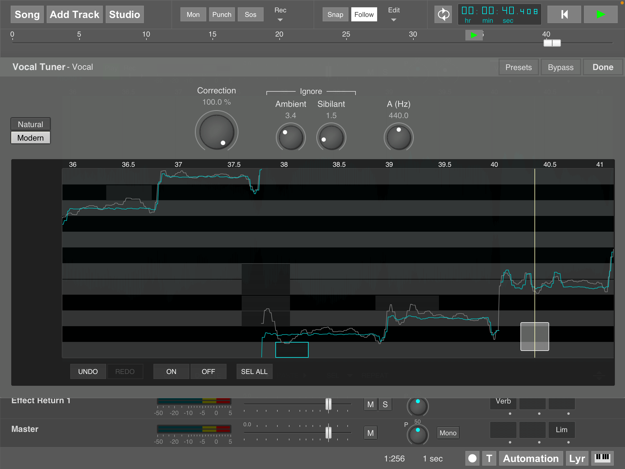Click the 100.0 % correction value

[x=216, y=102]
